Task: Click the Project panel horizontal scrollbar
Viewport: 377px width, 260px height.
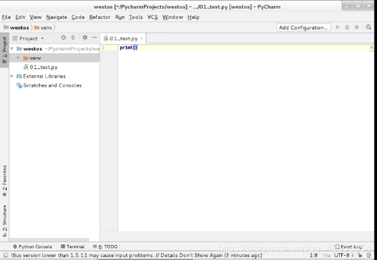Action: (49, 239)
